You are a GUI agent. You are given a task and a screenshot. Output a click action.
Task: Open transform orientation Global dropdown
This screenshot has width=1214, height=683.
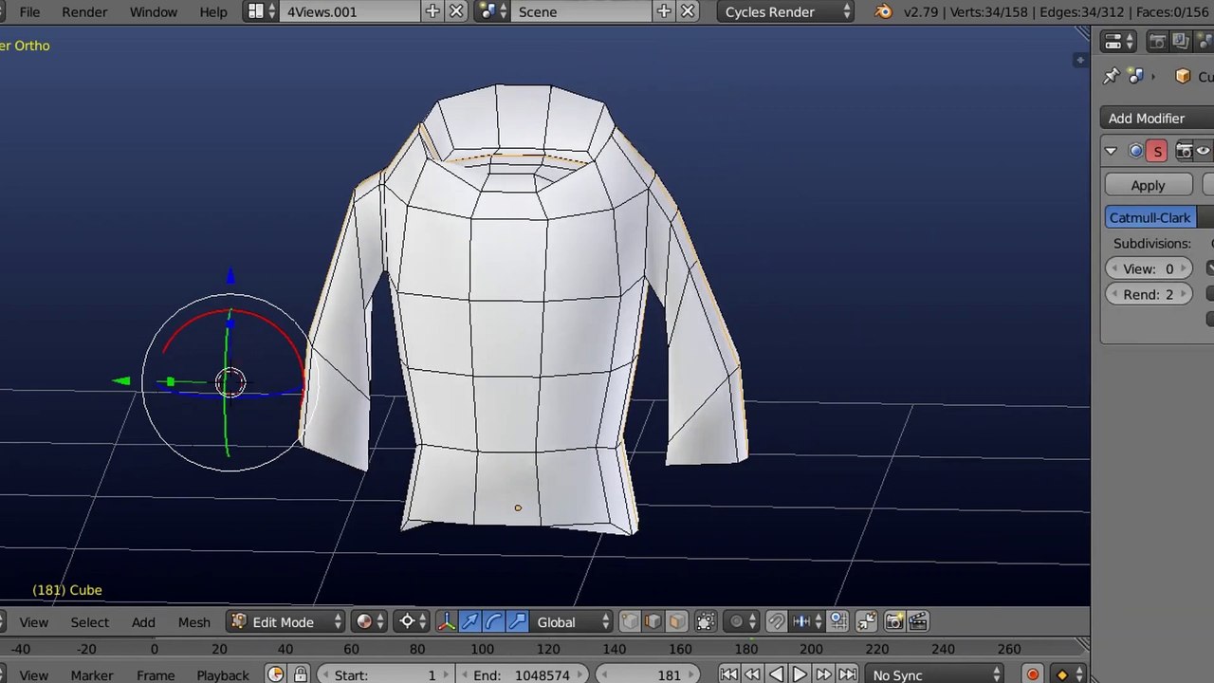(x=573, y=622)
